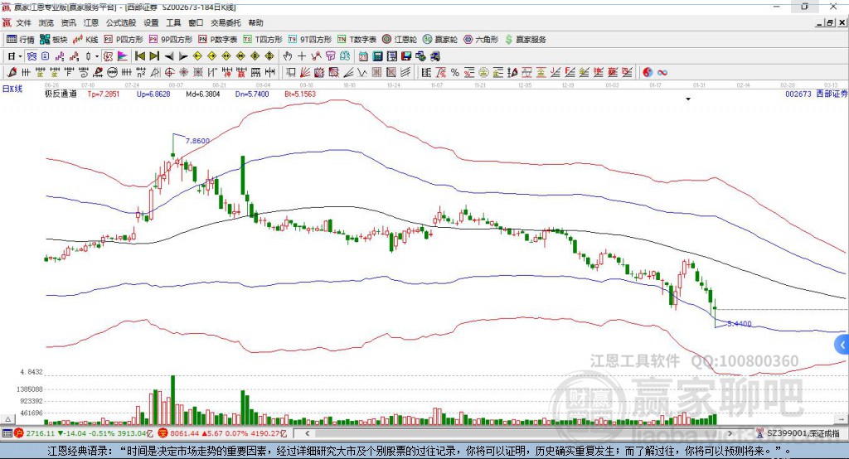Step to previous bar with black left arrow
The height and width of the screenshot is (459, 849).
pyautogui.click(x=169, y=56)
